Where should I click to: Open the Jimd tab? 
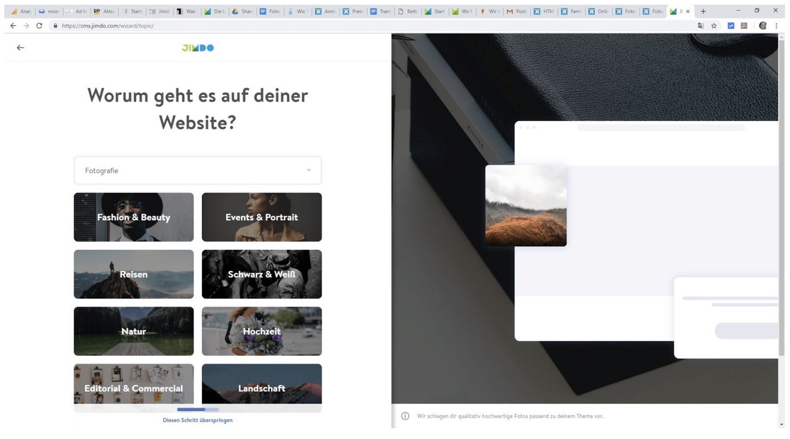click(159, 11)
